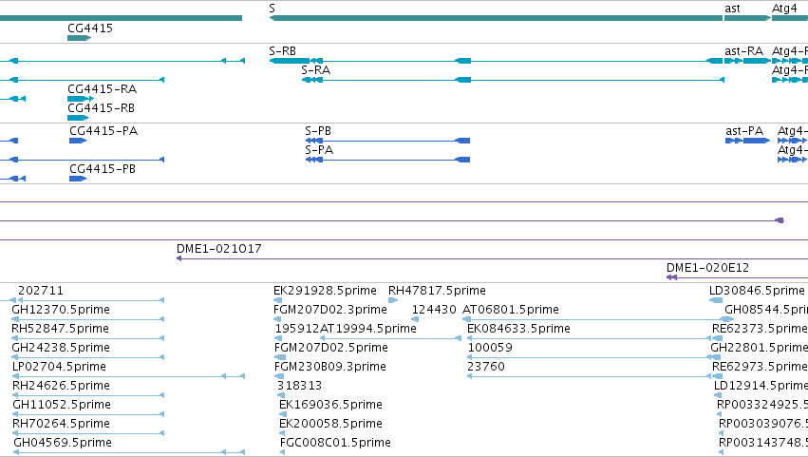Open RH70264.5prime EST label

(x=62, y=424)
